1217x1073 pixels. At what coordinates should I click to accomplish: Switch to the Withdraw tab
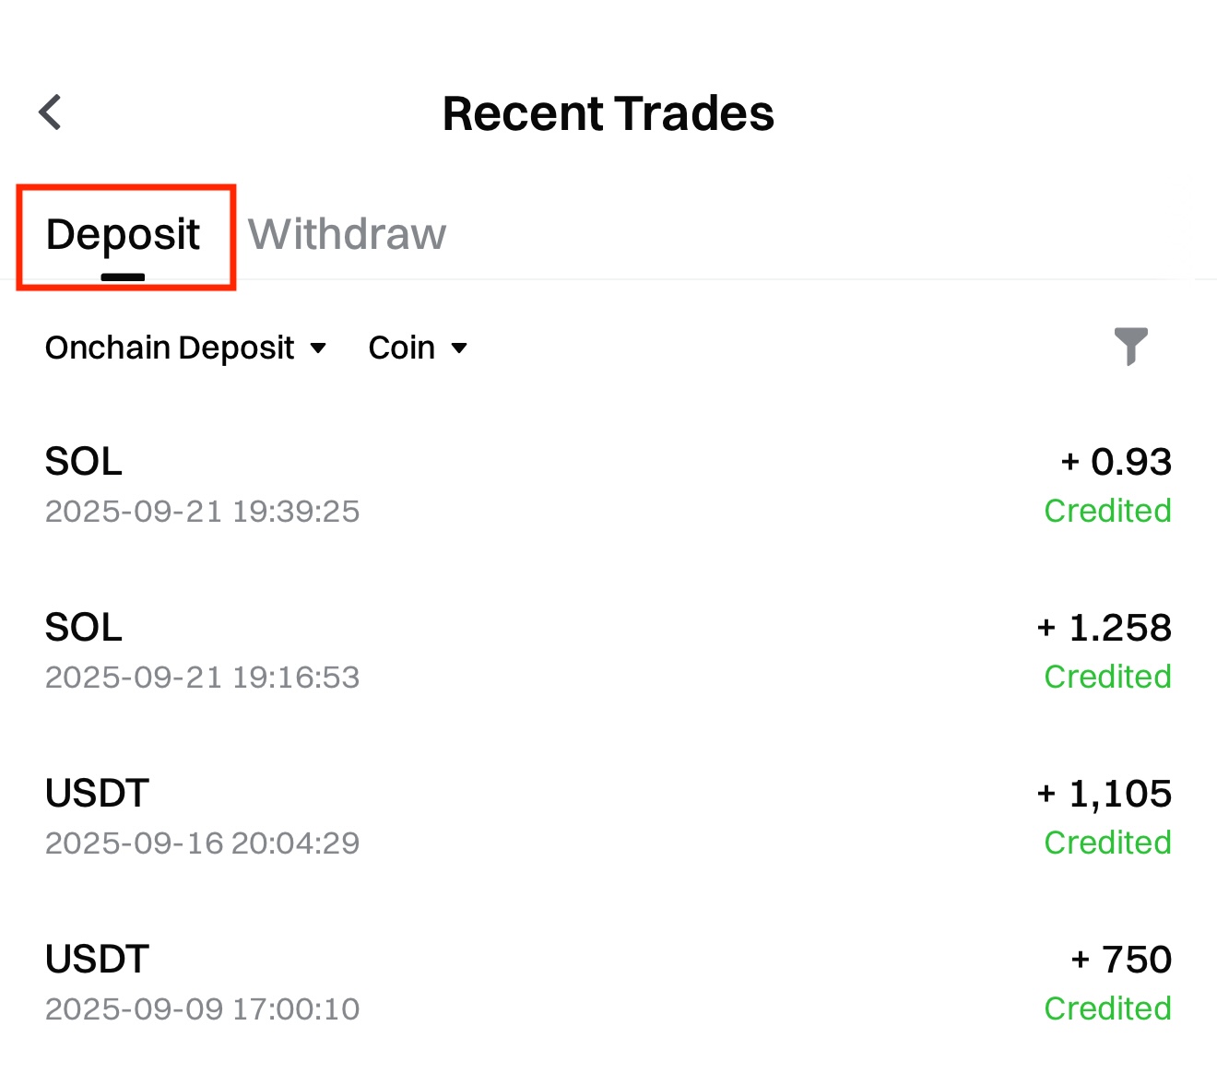(x=347, y=234)
